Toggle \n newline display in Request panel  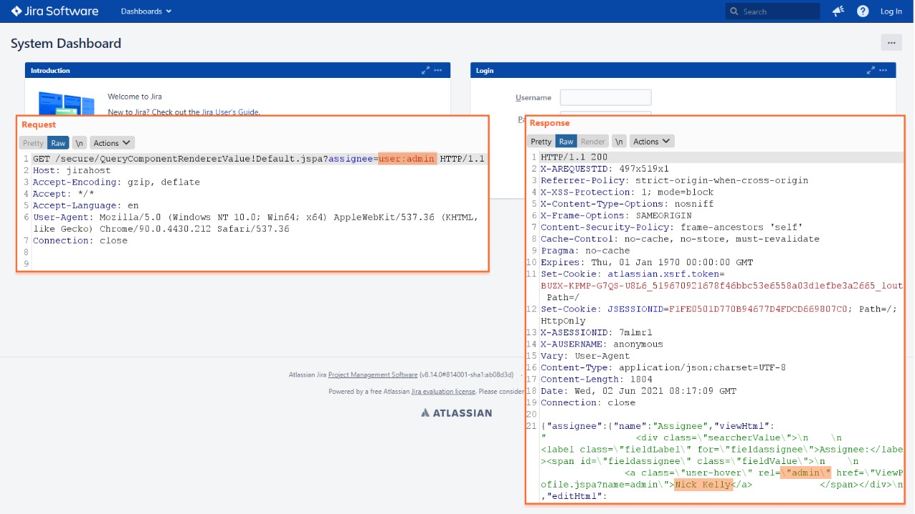tap(79, 143)
